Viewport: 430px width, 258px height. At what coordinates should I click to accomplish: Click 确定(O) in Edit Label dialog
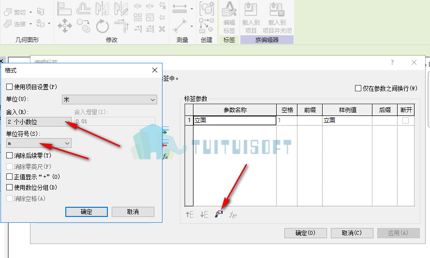[305, 233]
